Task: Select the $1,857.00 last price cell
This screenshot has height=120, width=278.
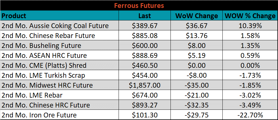Action: coord(145,85)
